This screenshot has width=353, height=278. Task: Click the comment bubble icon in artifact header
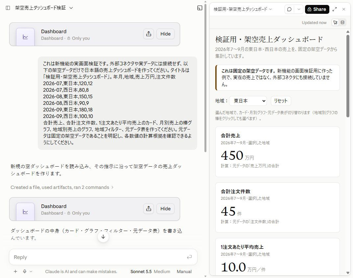pyautogui.click(x=290, y=9)
